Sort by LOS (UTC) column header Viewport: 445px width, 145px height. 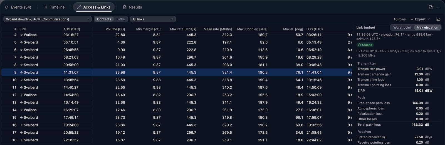pyautogui.click(x=315, y=29)
